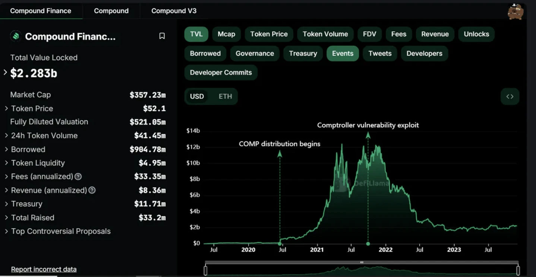Click the COMP distribution begins event dot
This screenshot has height=277, width=536.
pyautogui.click(x=280, y=243)
